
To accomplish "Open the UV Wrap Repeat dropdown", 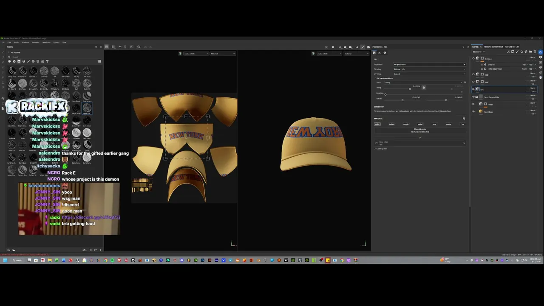I will (x=430, y=74).
